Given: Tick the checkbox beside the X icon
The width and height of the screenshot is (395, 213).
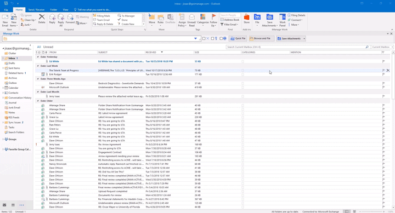Looking at the screenshot, I should click(204, 38).
